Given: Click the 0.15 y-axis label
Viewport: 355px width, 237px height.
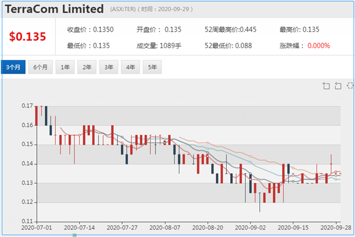Looking at the screenshot, I should point(27,144).
